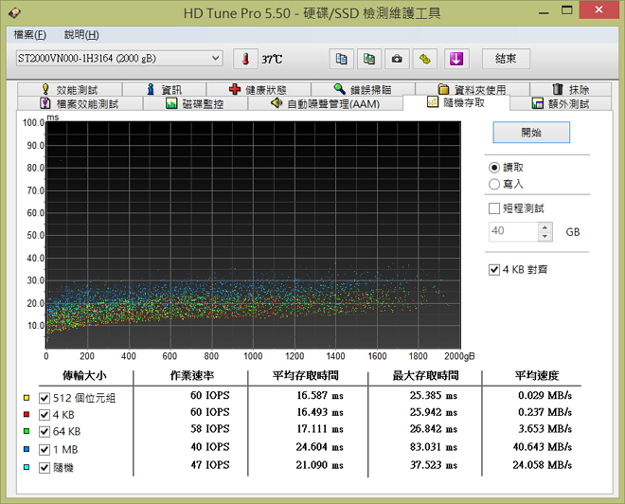Click the red 4 KB color swatch

pyautogui.click(x=27, y=414)
